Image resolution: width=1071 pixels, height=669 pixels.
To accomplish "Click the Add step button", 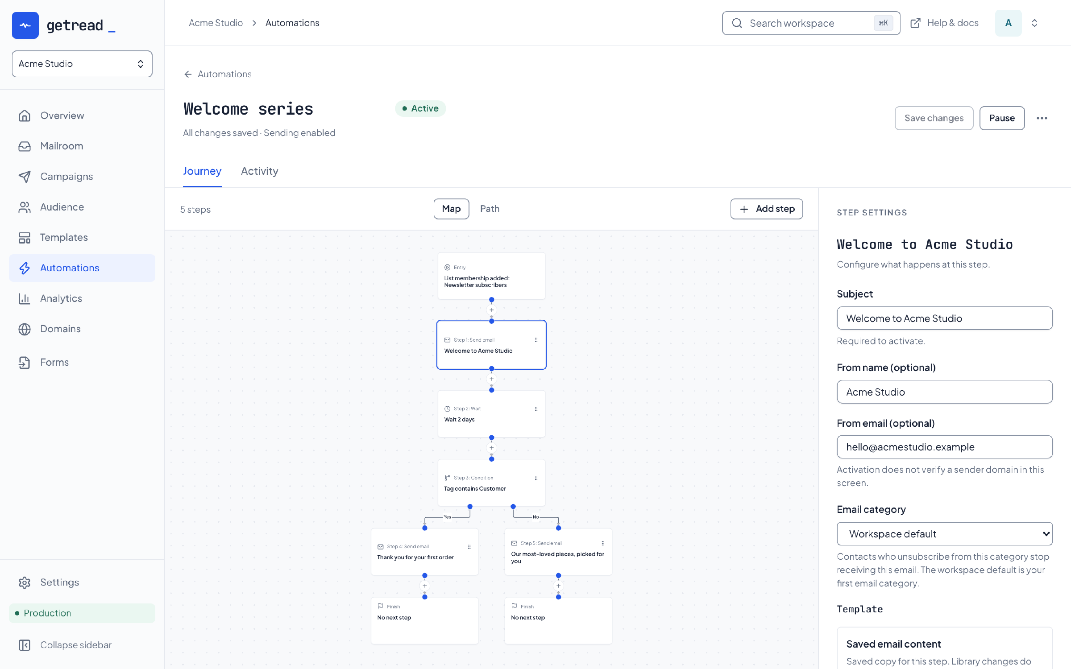I will 767,209.
